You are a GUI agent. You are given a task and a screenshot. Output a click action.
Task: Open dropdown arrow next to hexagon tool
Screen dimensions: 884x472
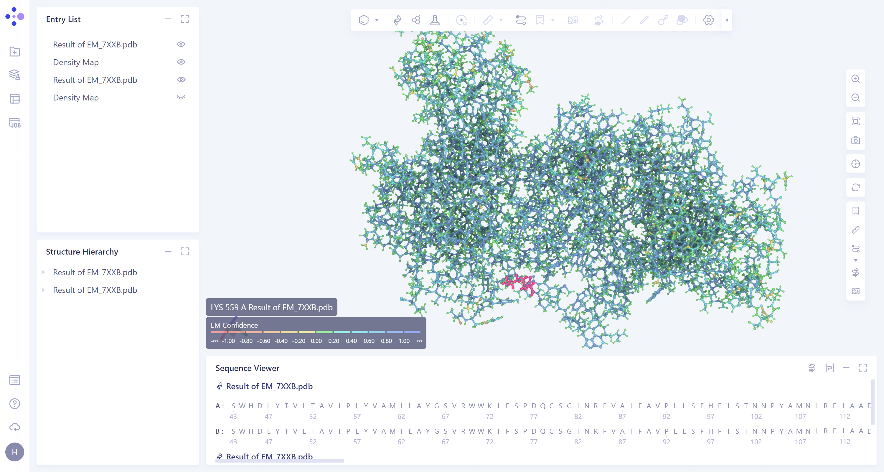(377, 20)
